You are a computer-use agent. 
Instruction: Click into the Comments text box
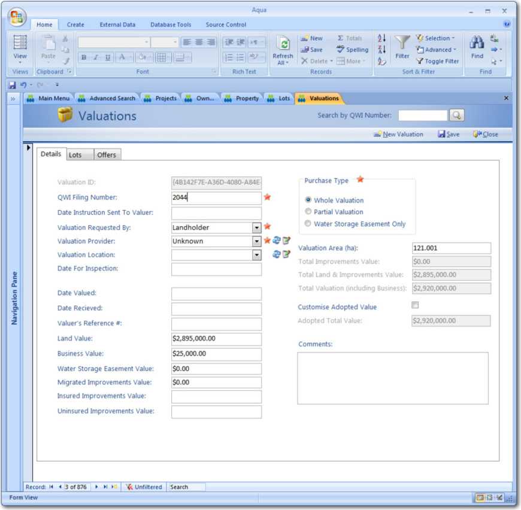[x=393, y=378]
